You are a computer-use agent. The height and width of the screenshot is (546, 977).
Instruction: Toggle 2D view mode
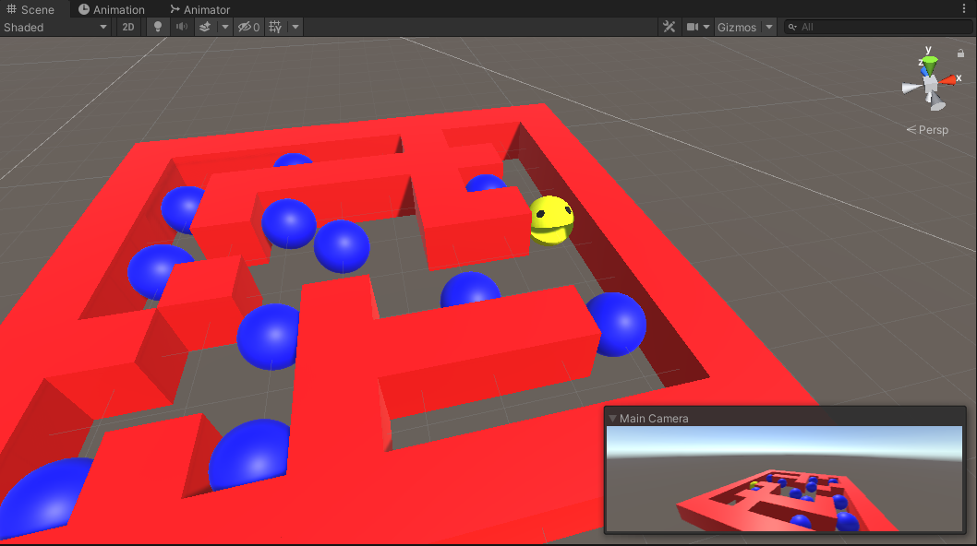(x=128, y=27)
